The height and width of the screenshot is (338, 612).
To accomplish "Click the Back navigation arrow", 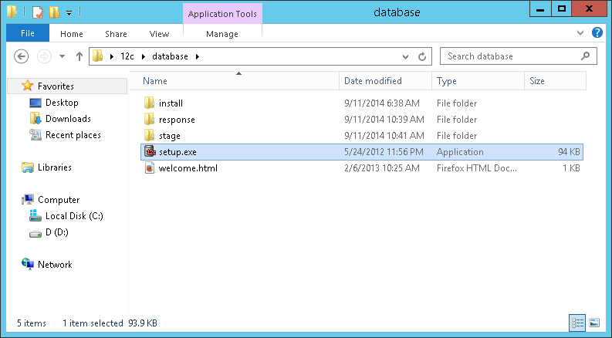I will tap(22, 56).
